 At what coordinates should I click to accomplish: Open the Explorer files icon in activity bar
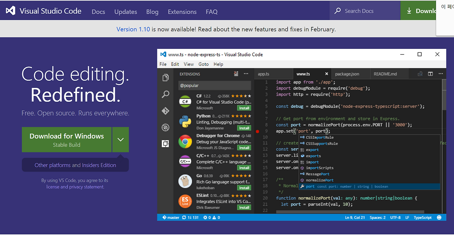tap(165, 78)
